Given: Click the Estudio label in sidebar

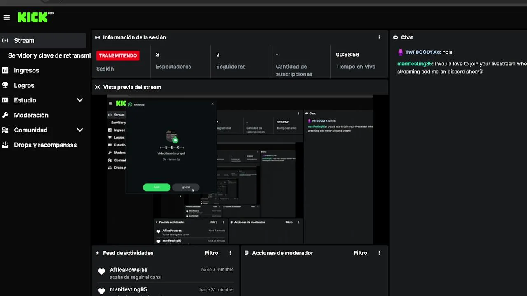Looking at the screenshot, I should point(25,100).
